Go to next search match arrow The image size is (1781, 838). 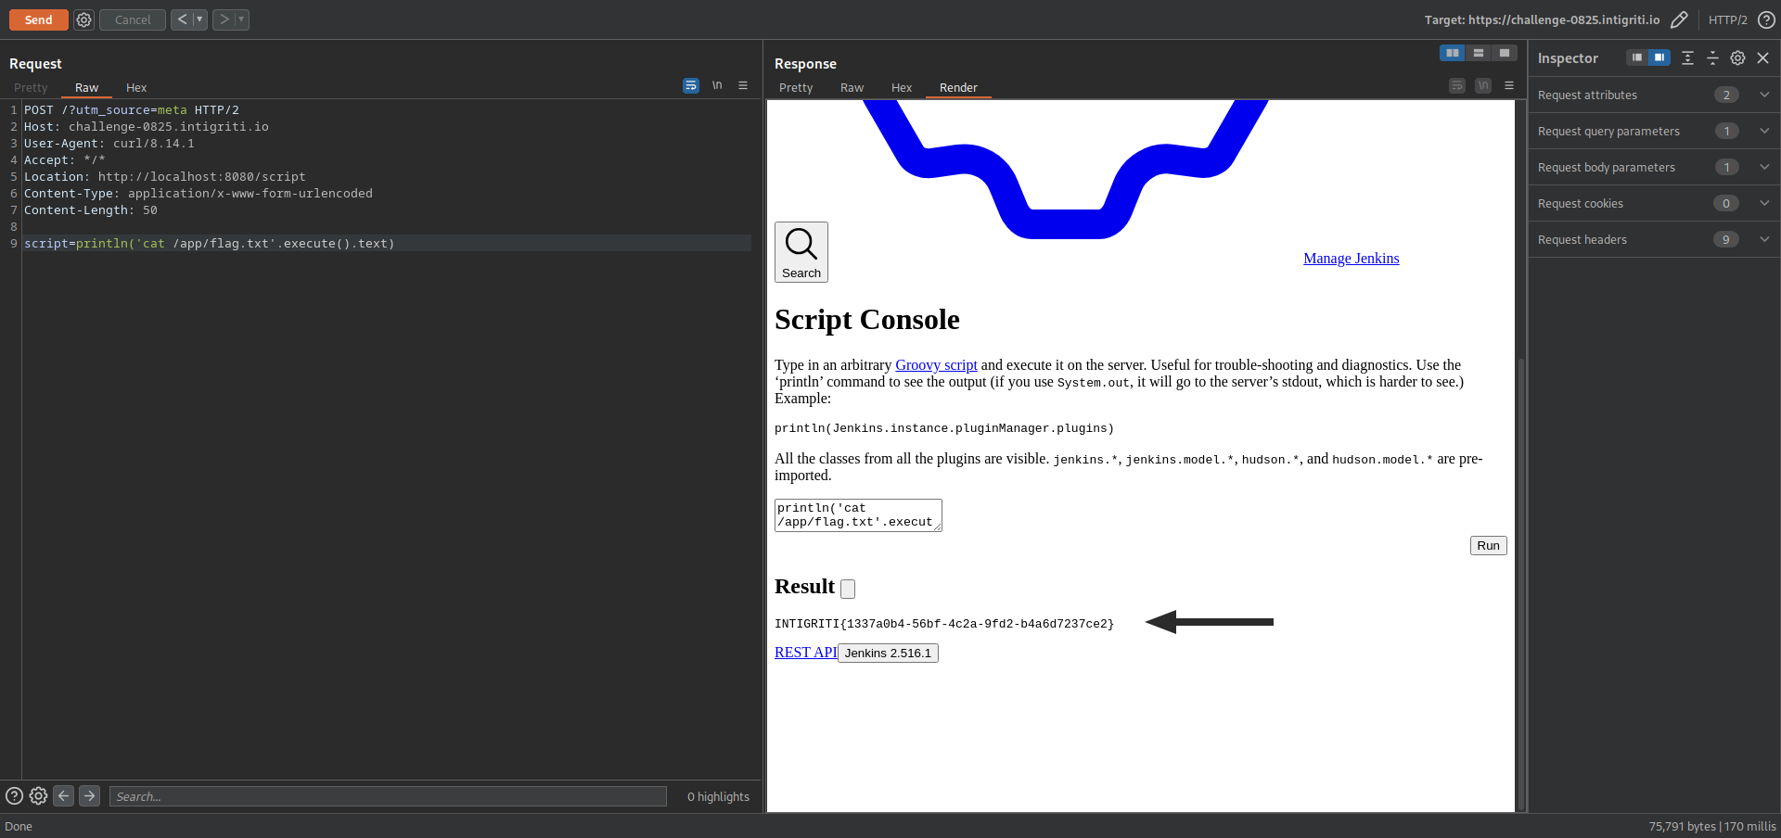click(89, 795)
